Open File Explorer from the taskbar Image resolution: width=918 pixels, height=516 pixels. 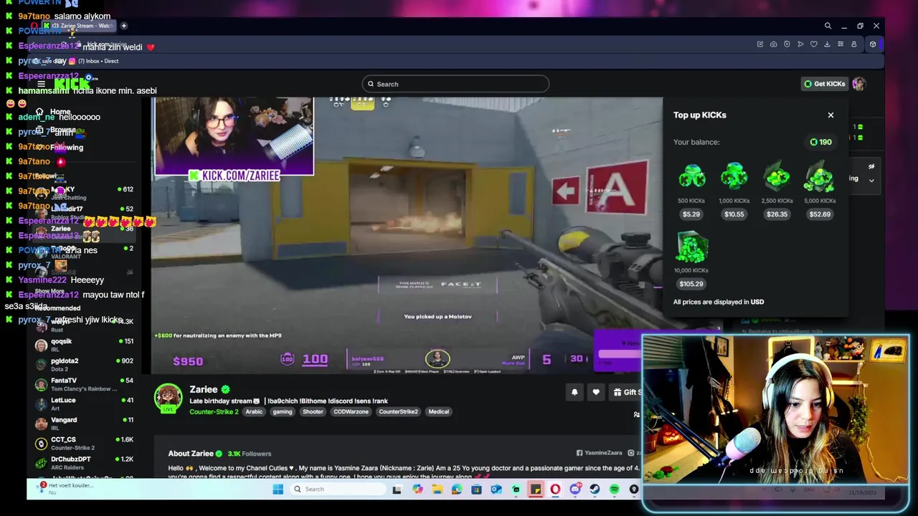(x=437, y=489)
